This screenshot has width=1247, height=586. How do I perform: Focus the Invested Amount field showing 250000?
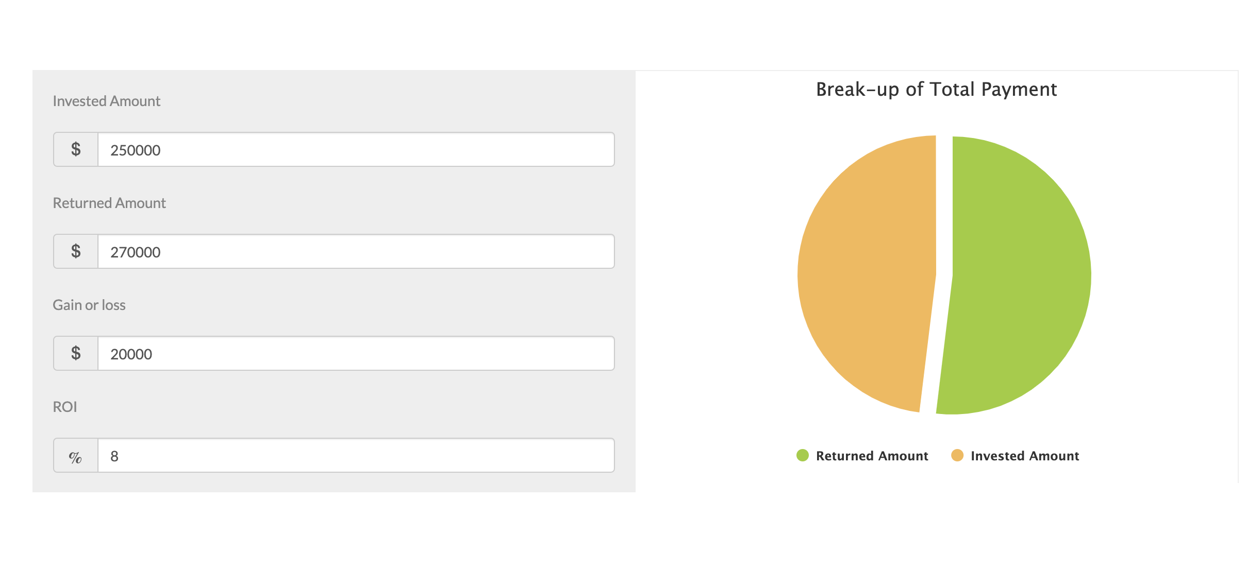(x=356, y=150)
